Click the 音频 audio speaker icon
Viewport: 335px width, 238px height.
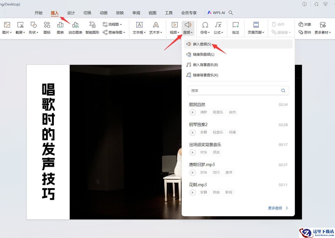(188, 25)
